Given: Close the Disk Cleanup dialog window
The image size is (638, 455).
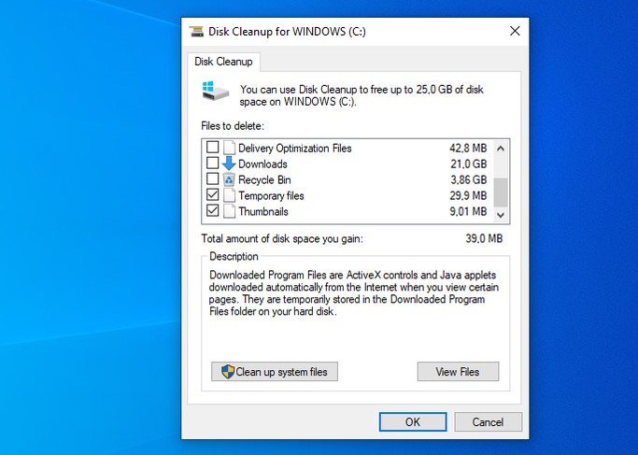Looking at the screenshot, I should [x=514, y=31].
